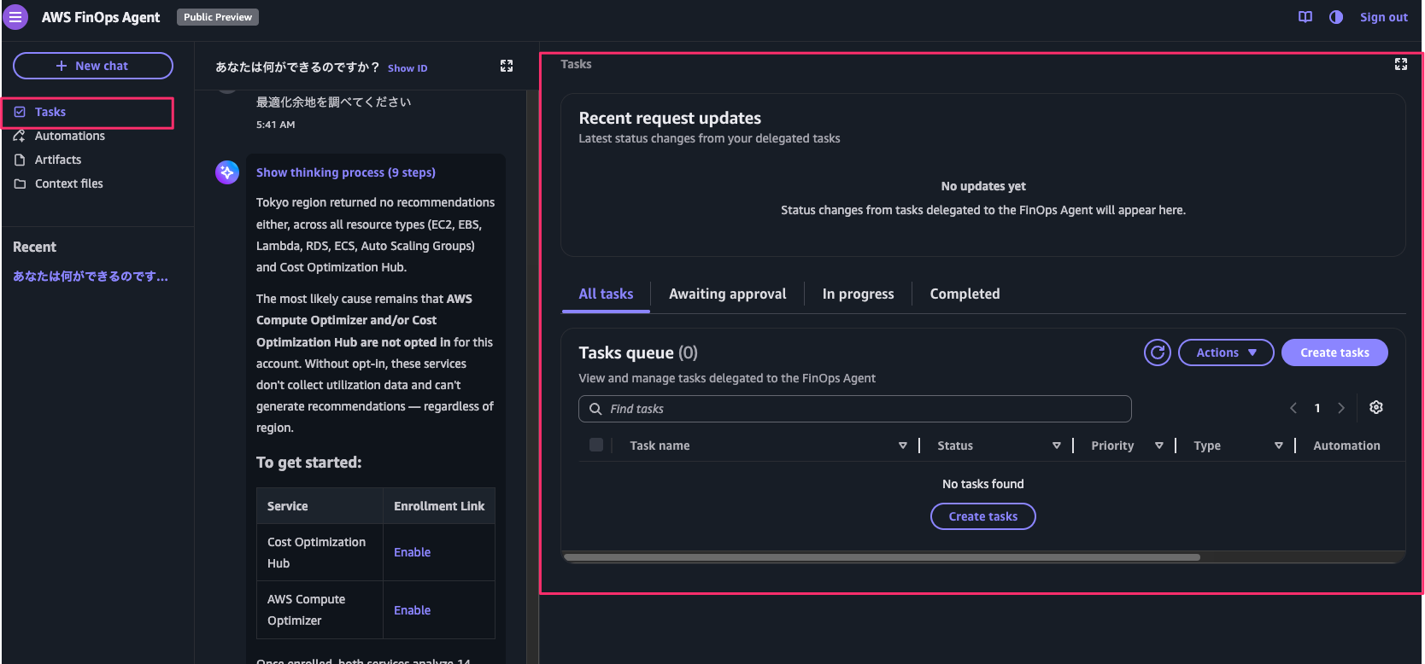The width and height of the screenshot is (1425, 664).
Task: Open recent chat あなたは何ができるのです…
Action: [x=91, y=277]
